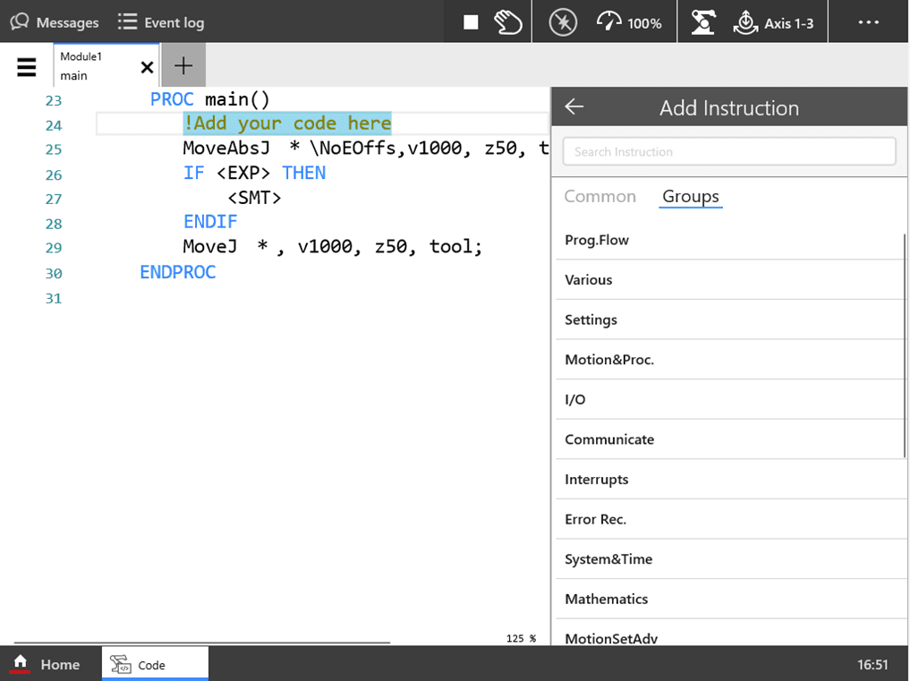Click the ENDPROC keyword

(177, 272)
